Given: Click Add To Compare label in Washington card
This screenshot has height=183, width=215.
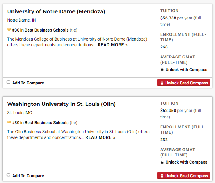Looking at the screenshot, I should (28, 176).
